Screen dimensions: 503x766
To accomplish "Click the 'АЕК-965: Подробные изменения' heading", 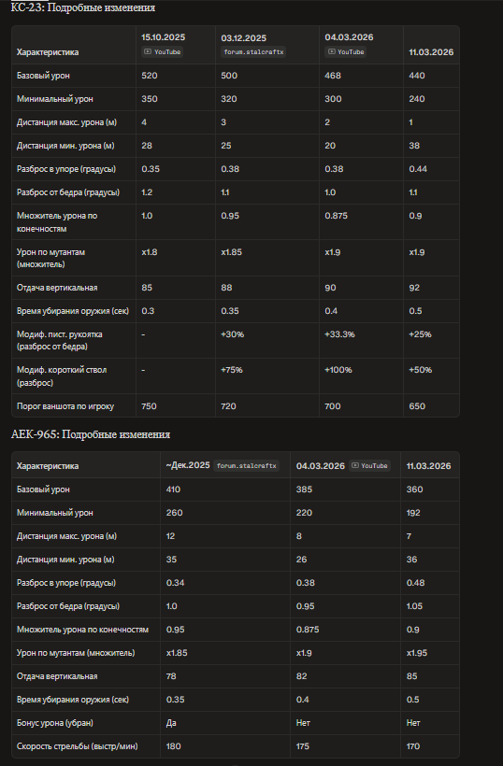I will [x=91, y=434].
